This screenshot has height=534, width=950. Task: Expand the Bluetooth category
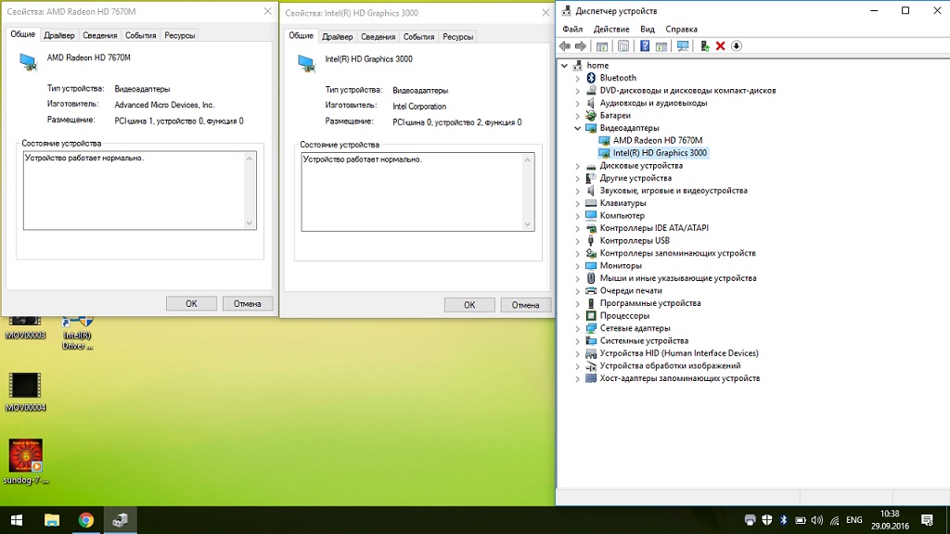tap(577, 78)
